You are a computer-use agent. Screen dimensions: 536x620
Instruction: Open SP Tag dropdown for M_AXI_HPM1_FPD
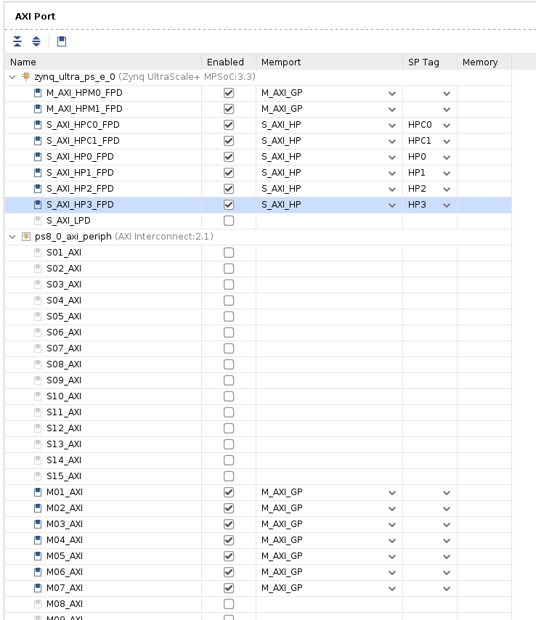pos(447,110)
